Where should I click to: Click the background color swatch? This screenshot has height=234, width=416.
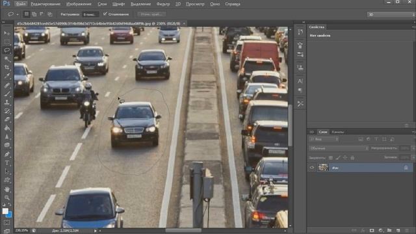(x=9, y=214)
